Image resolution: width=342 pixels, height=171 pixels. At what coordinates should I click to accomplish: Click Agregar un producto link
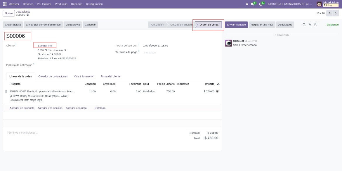coord(22,108)
